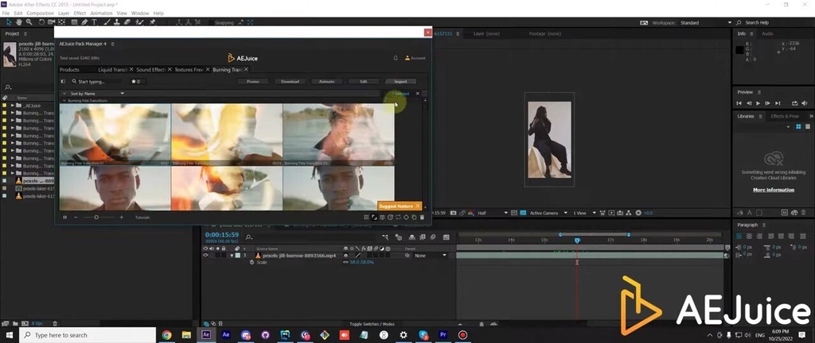Close the Textures Free tab
Image resolution: width=815 pixels, height=343 pixels.
coord(208,69)
